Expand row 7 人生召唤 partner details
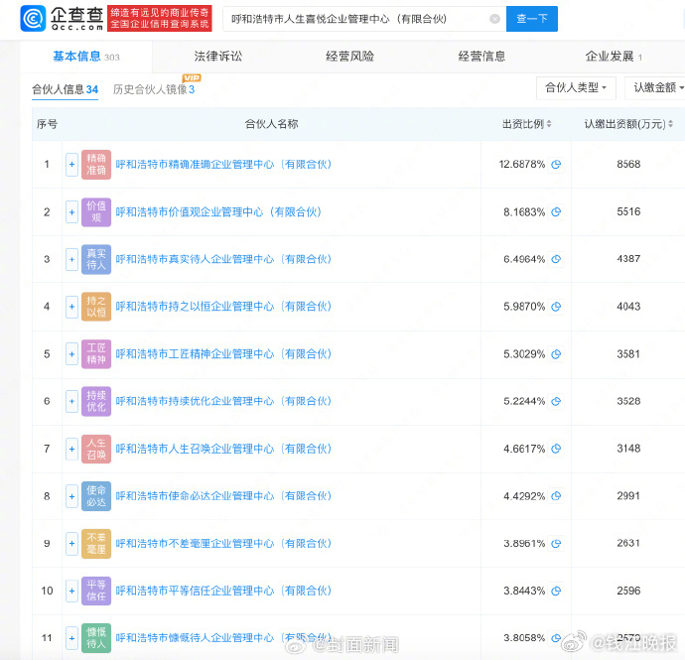Viewport: 685px width, 660px height. (x=71, y=449)
